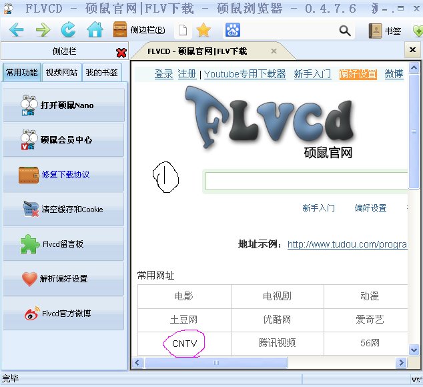The image size is (423, 387).
Task: Click the tab bar close X button
Action: click(412, 49)
